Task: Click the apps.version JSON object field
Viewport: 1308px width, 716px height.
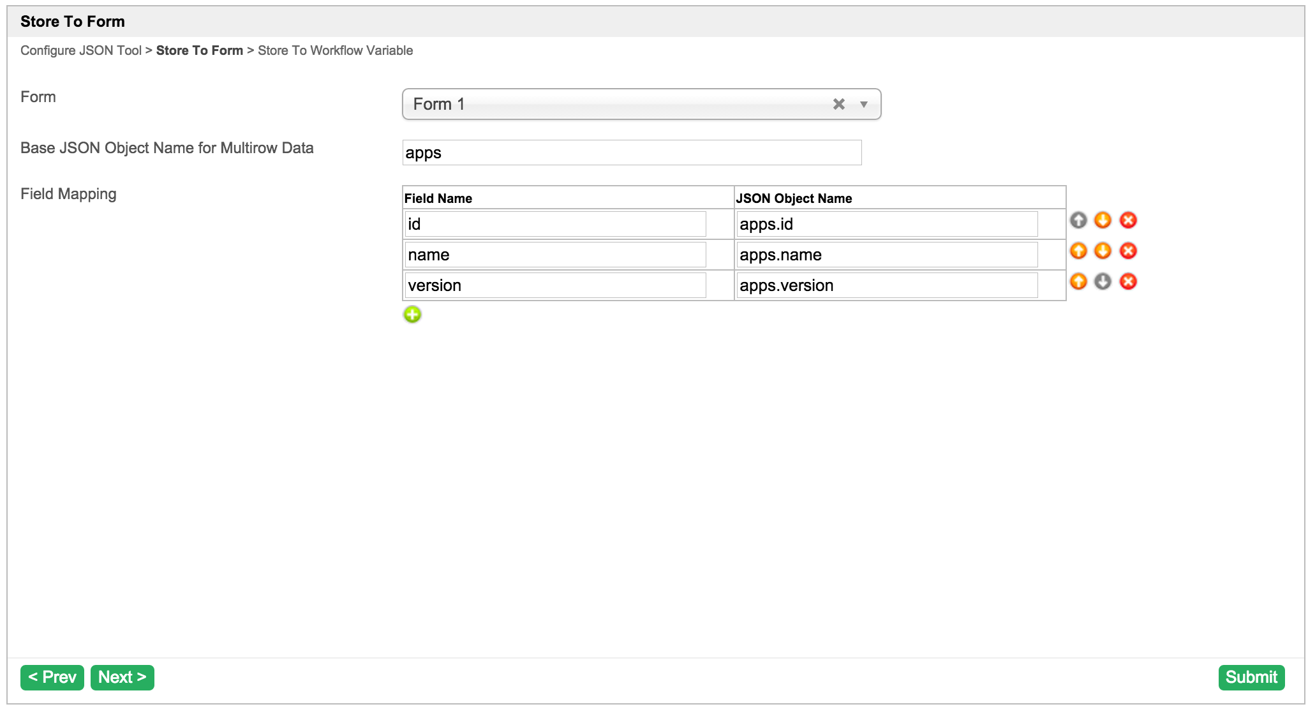Action: point(887,285)
